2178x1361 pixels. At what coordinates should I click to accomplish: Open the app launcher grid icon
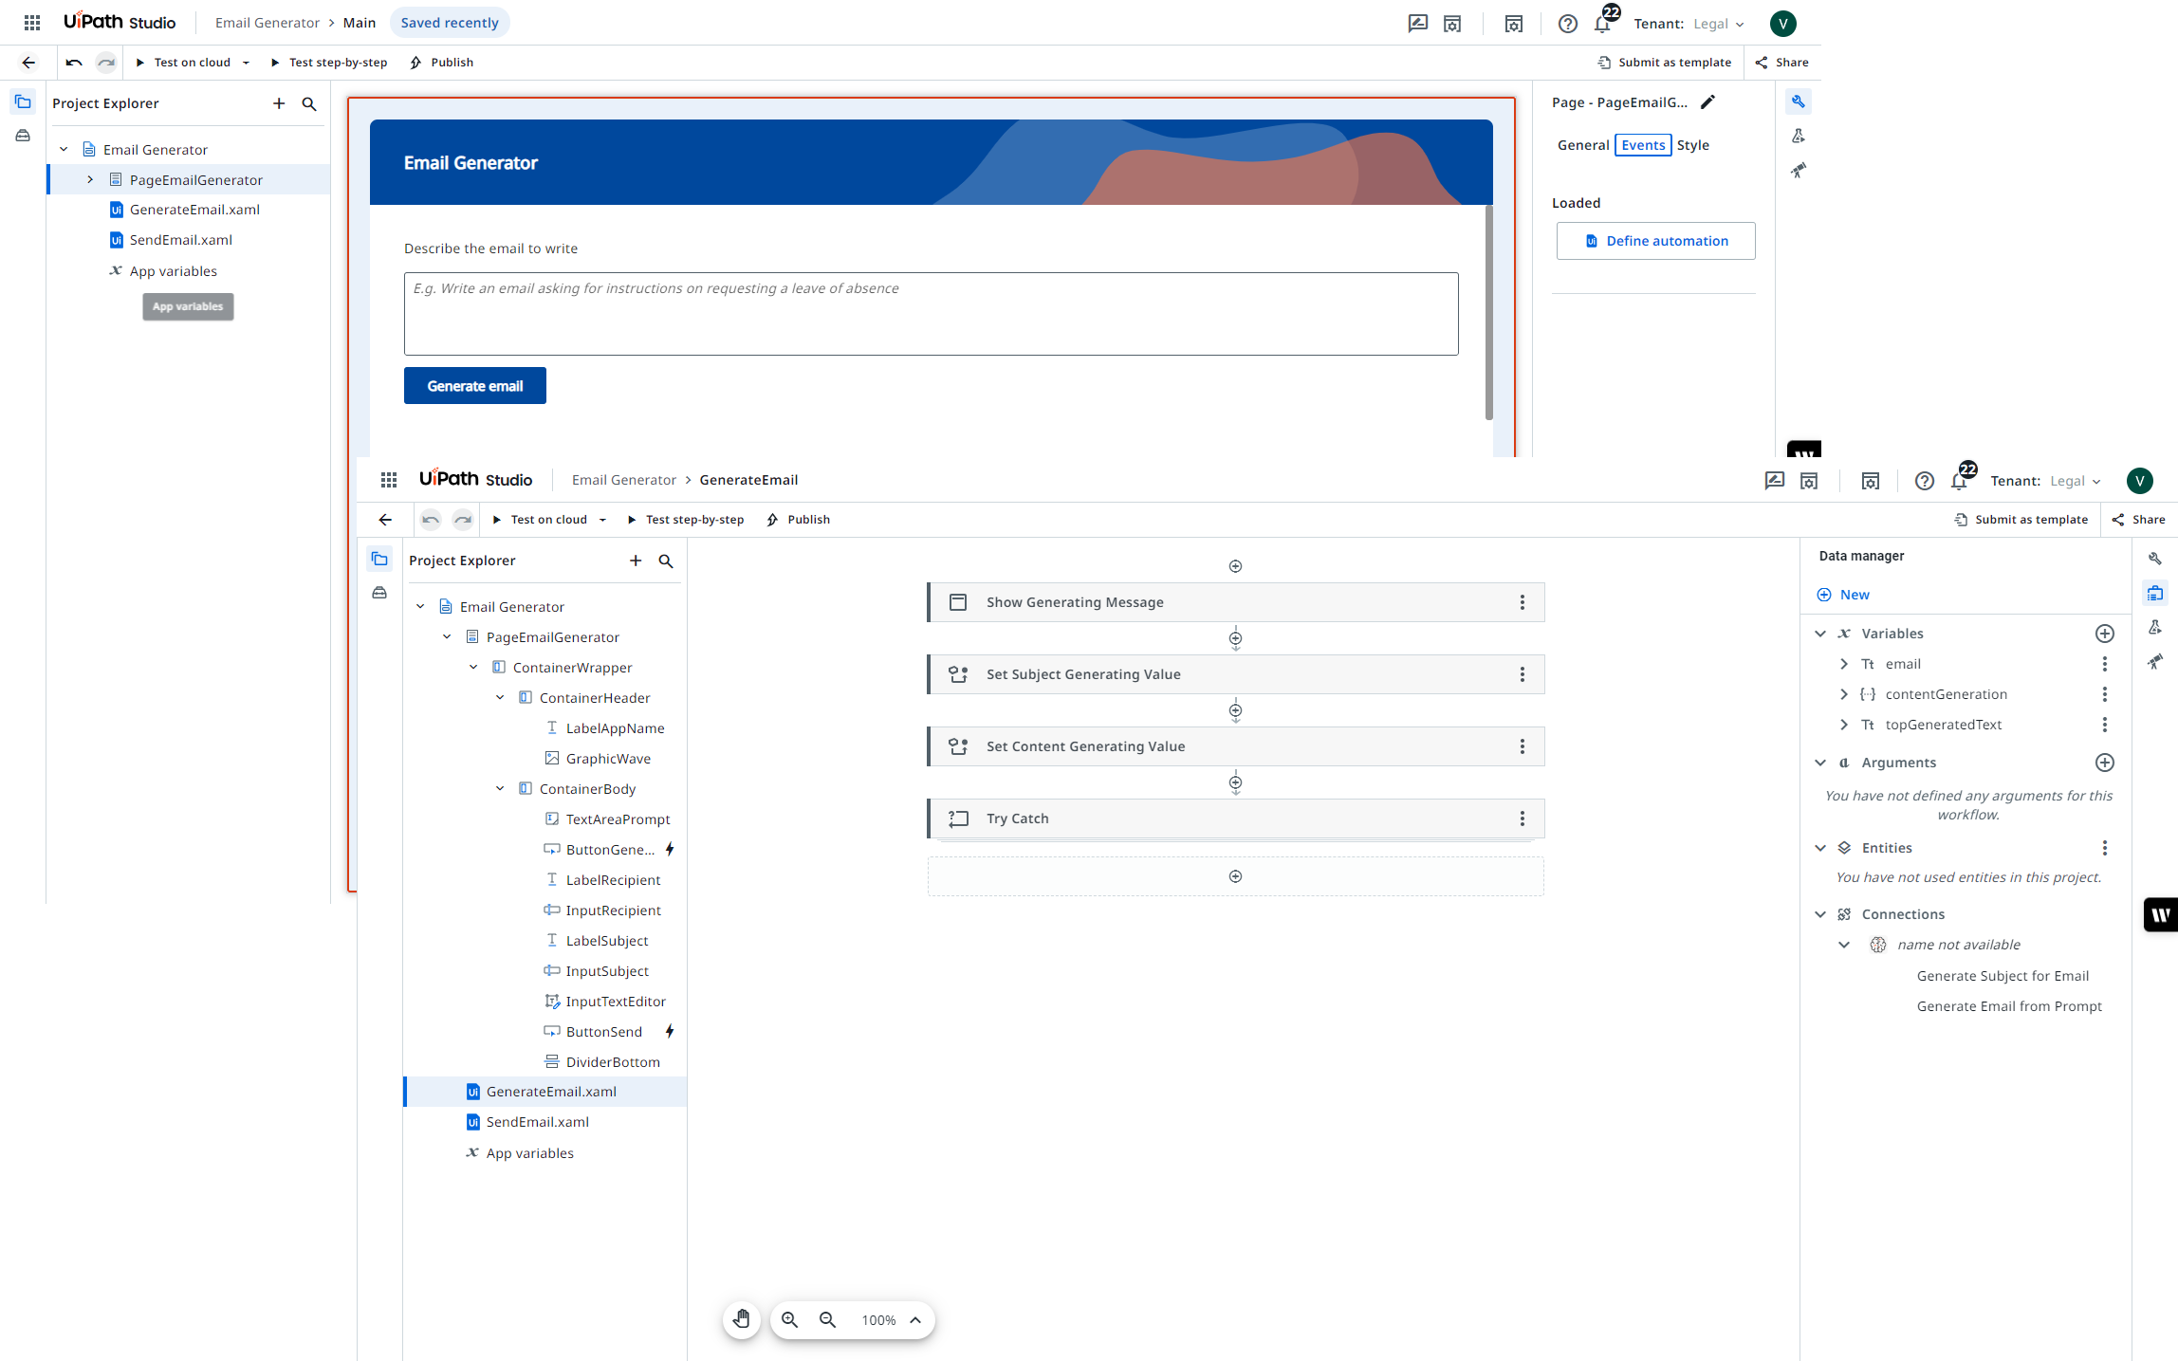(32, 23)
